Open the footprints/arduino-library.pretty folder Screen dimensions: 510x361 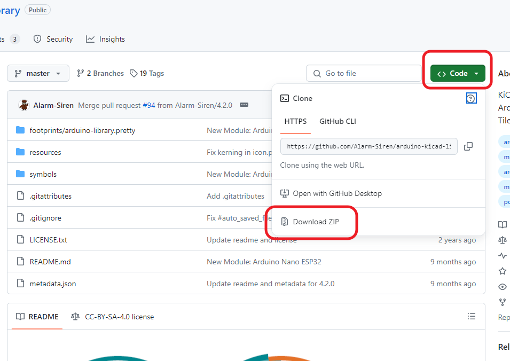pos(82,130)
